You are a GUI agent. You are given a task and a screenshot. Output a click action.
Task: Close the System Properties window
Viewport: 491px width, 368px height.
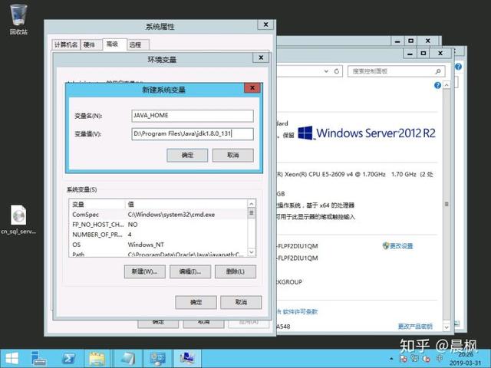click(265, 25)
